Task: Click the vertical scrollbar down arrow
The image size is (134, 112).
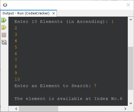Action: point(131,103)
